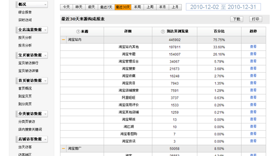Open 按天分析 in the sidebar
The image size is (275, 156).
click(25, 38)
